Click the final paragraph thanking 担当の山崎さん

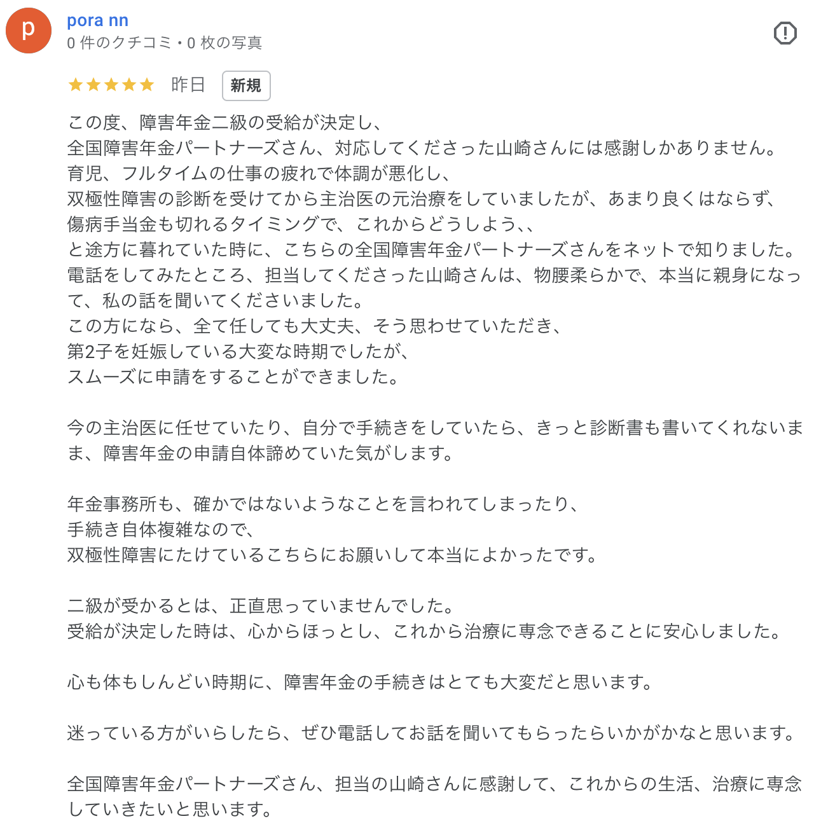click(x=435, y=797)
